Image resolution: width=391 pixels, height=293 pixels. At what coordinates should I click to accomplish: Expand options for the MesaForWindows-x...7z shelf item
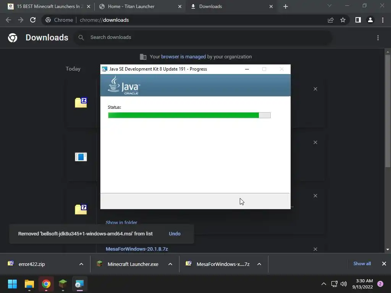coord(259,264)
